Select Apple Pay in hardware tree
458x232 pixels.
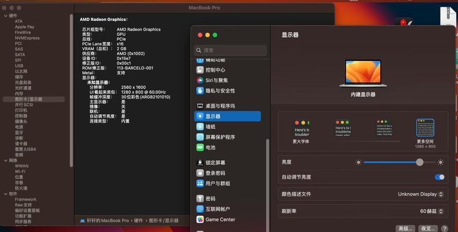pos(24,27)
